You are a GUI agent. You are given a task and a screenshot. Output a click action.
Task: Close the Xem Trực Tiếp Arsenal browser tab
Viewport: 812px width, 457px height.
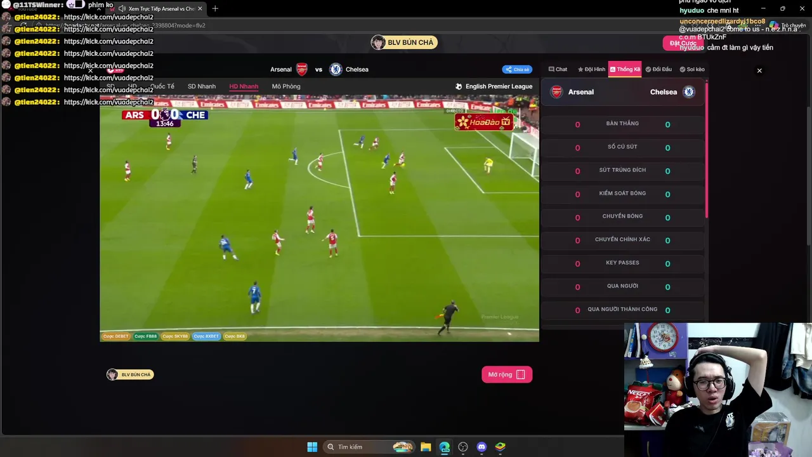click(x=200, y=9)
